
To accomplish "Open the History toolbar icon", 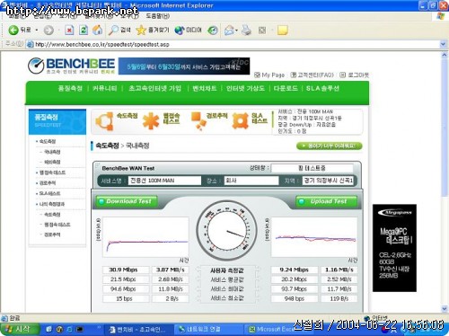I will pyautogui.click(x=213, y=30).
